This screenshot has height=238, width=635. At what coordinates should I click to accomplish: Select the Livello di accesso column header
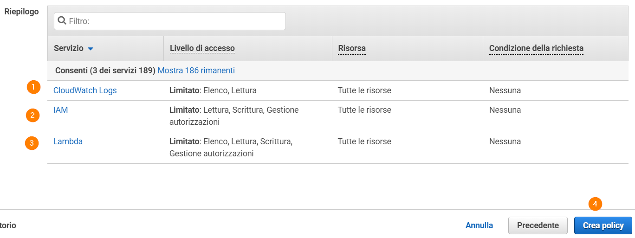[202, 48]
